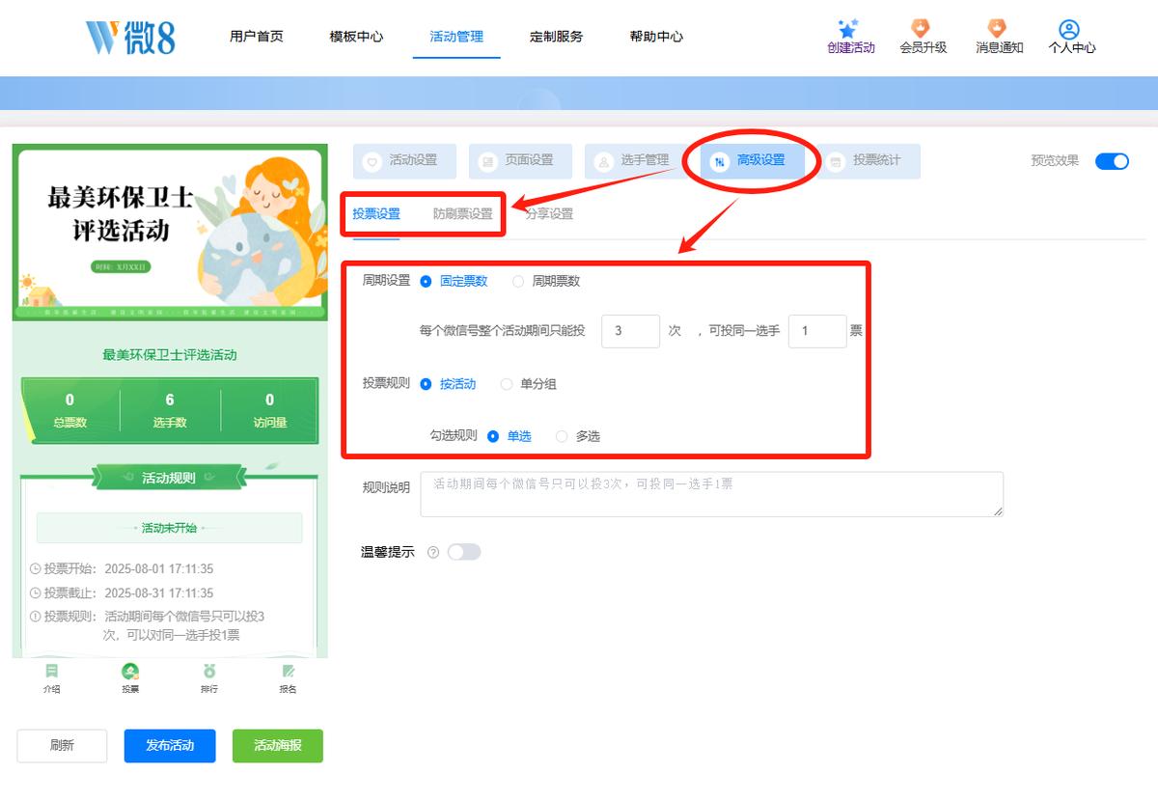The height and width of the screenshot is (800, 1158).
Task: Open the 介绍 icon in preview
Action: 51,671
